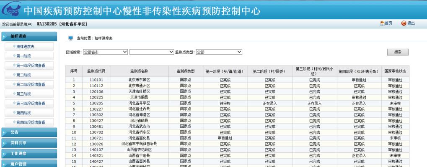Image resolution: width=427 pixels, height=167 pixels.
Task: Click the 监测点名称 column header
Action: pyautogui.click(x=139, y=71)
